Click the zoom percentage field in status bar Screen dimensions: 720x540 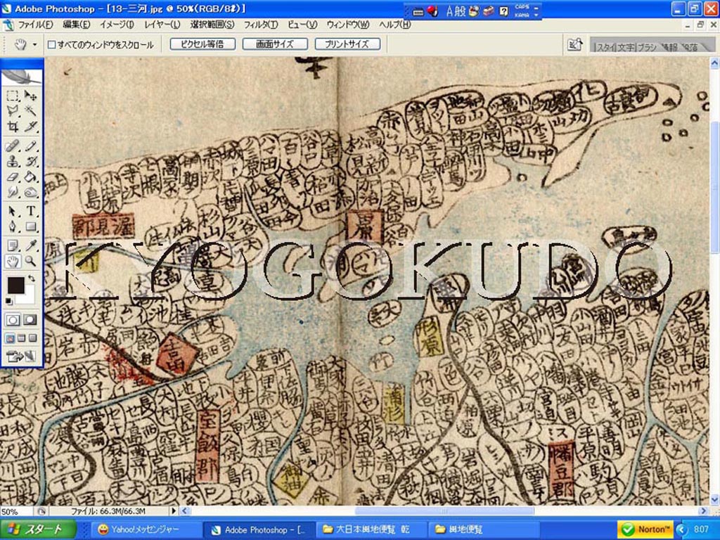coord(17,511)
